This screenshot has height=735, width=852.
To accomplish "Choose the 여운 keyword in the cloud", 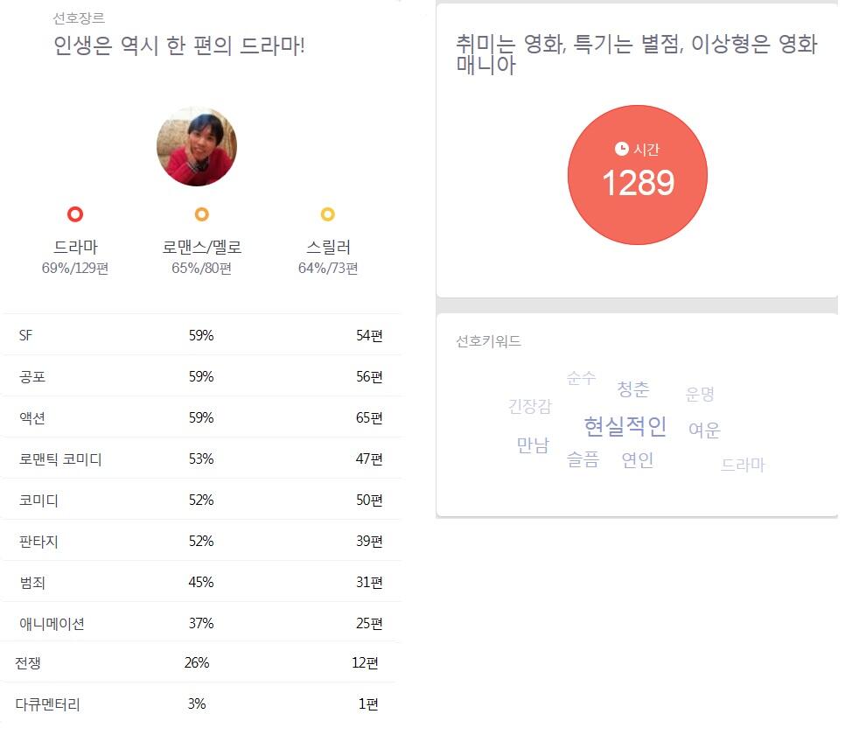I will [x=703, y=430].
